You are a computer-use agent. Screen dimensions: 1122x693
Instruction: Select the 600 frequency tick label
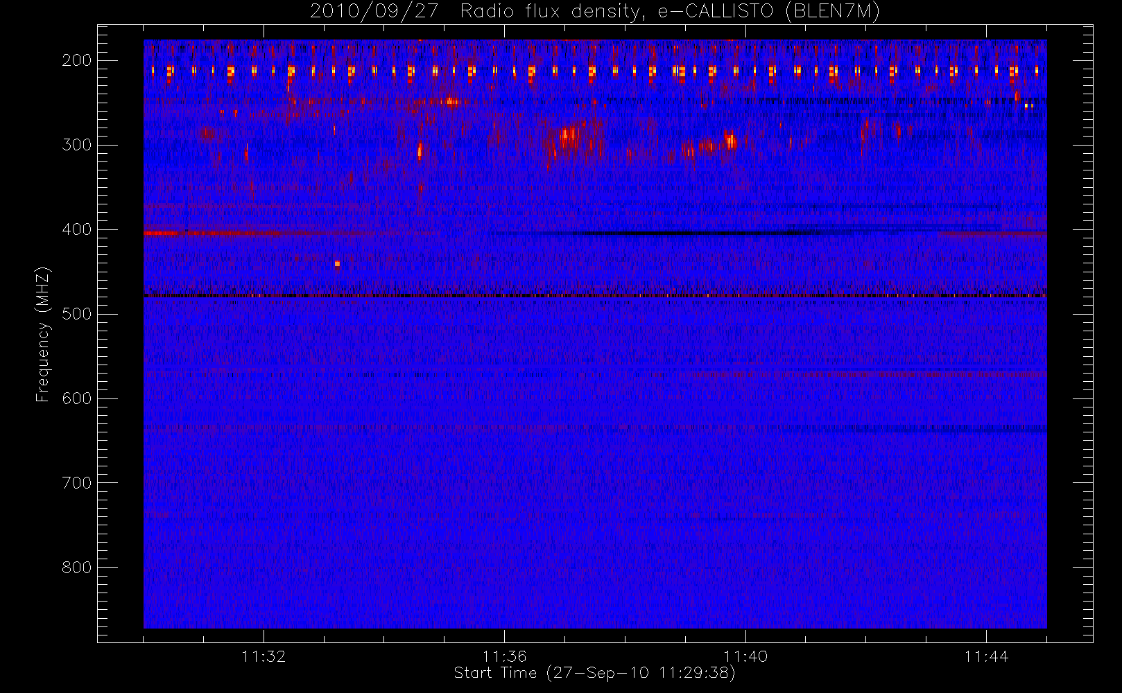click(x=77, y=398)
